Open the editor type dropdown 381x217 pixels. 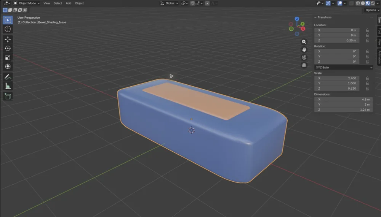(7, 3)
